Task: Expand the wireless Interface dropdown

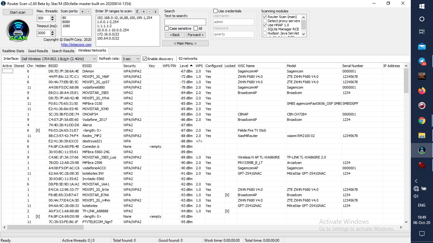Action: click(x=94, y=59)
